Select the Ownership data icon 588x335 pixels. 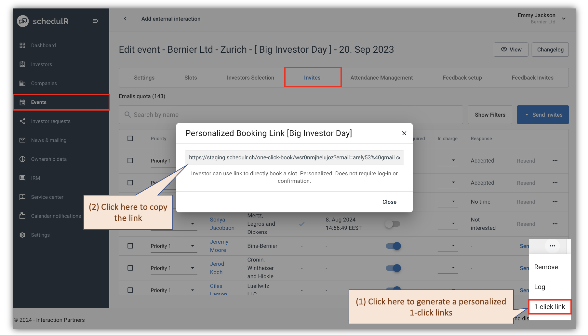22,159
